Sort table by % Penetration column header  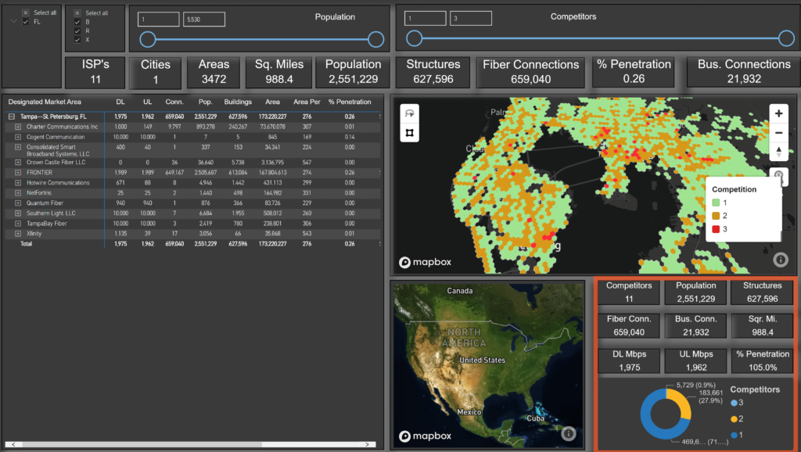[x=349, y=102]
